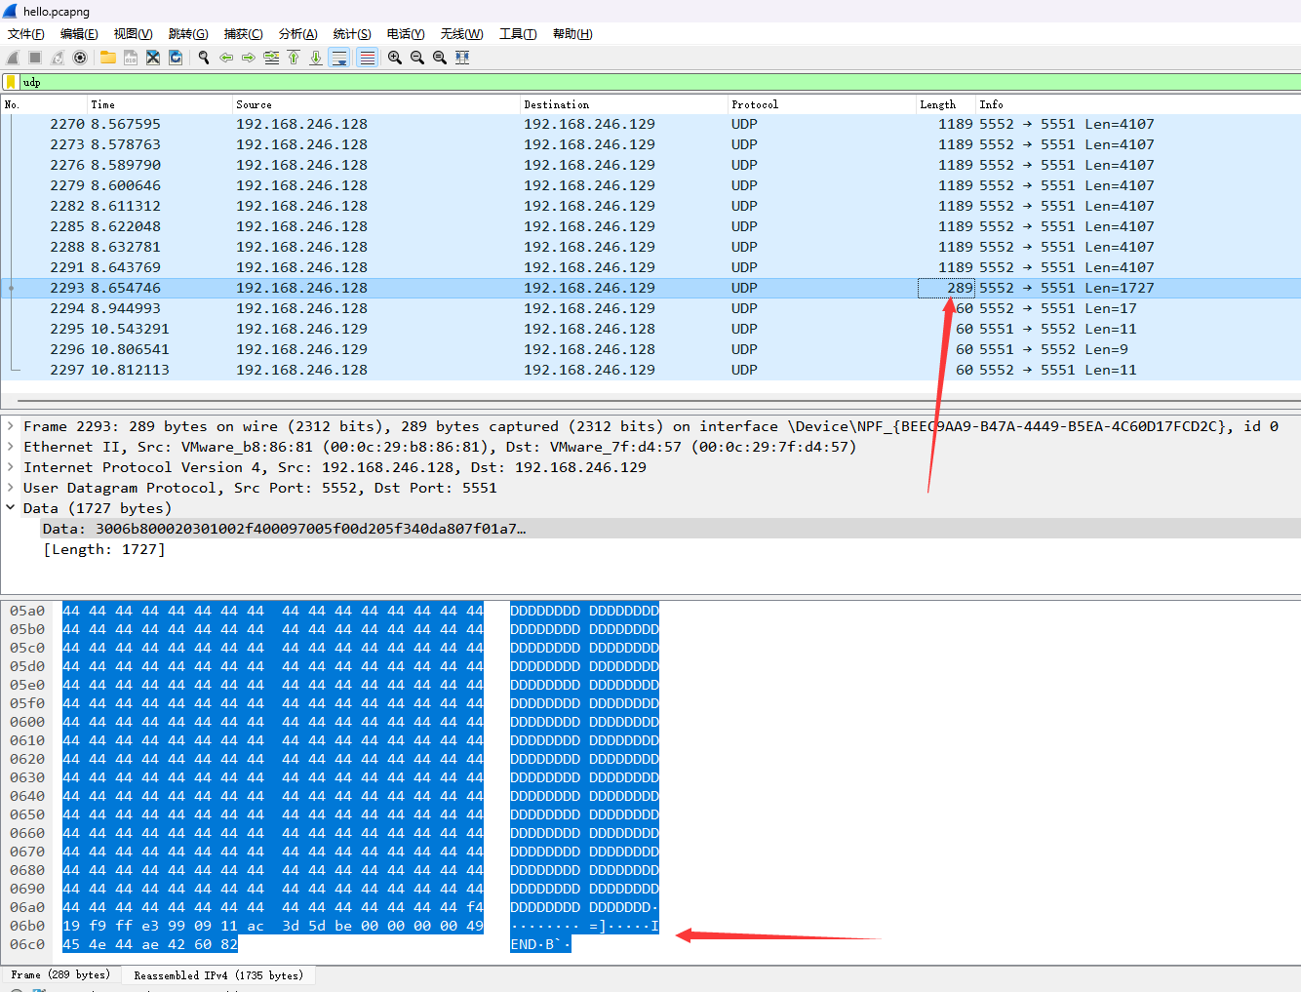Open the 捕获(C) menu
The height and width of the screenshot is (992, 1301).
pos(243,34)
